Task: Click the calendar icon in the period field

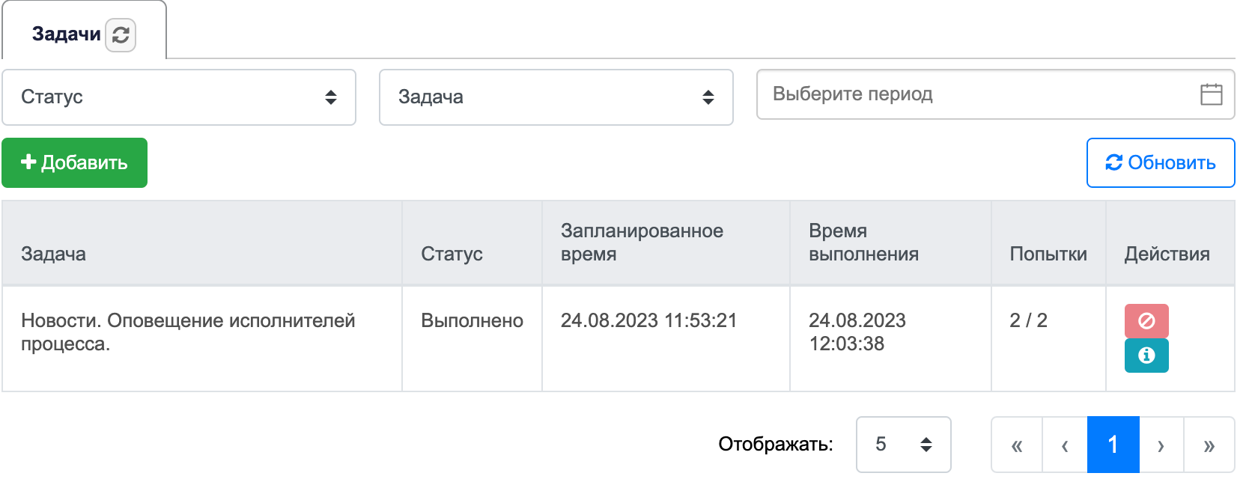Action: [1211, 94]
